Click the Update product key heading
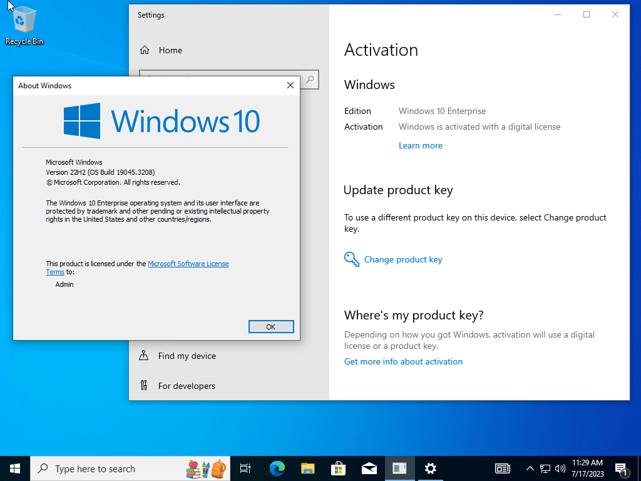 pos(398,190)
